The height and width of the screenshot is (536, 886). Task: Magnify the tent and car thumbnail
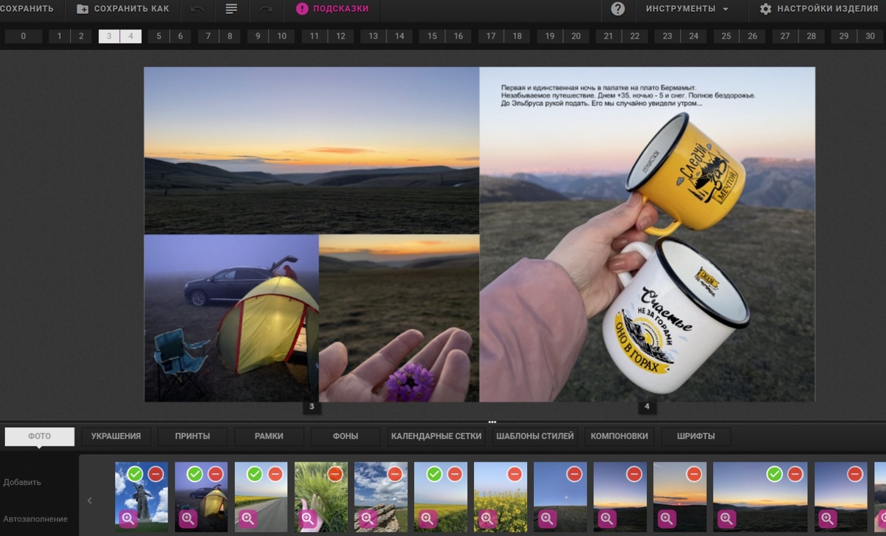tap(188, 519)
